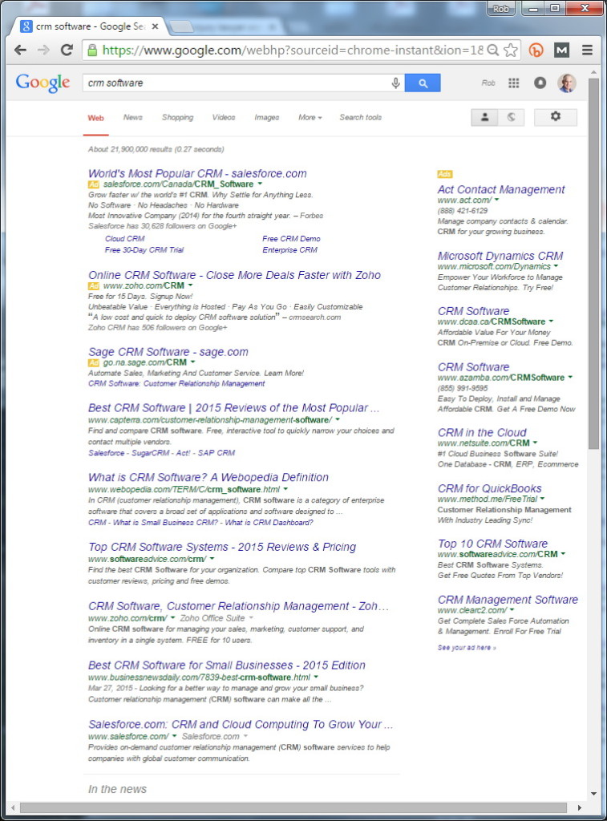The width and height of the screenshot is (607, 821).
Task: Expand arrow next to salesforce.com/Canada/CRM_Software
Action: (x=260, y=184)
